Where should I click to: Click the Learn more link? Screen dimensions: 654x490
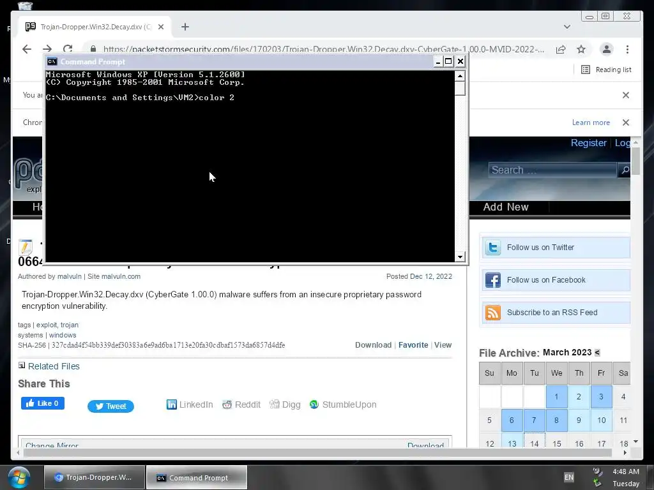tap(591, 122)
